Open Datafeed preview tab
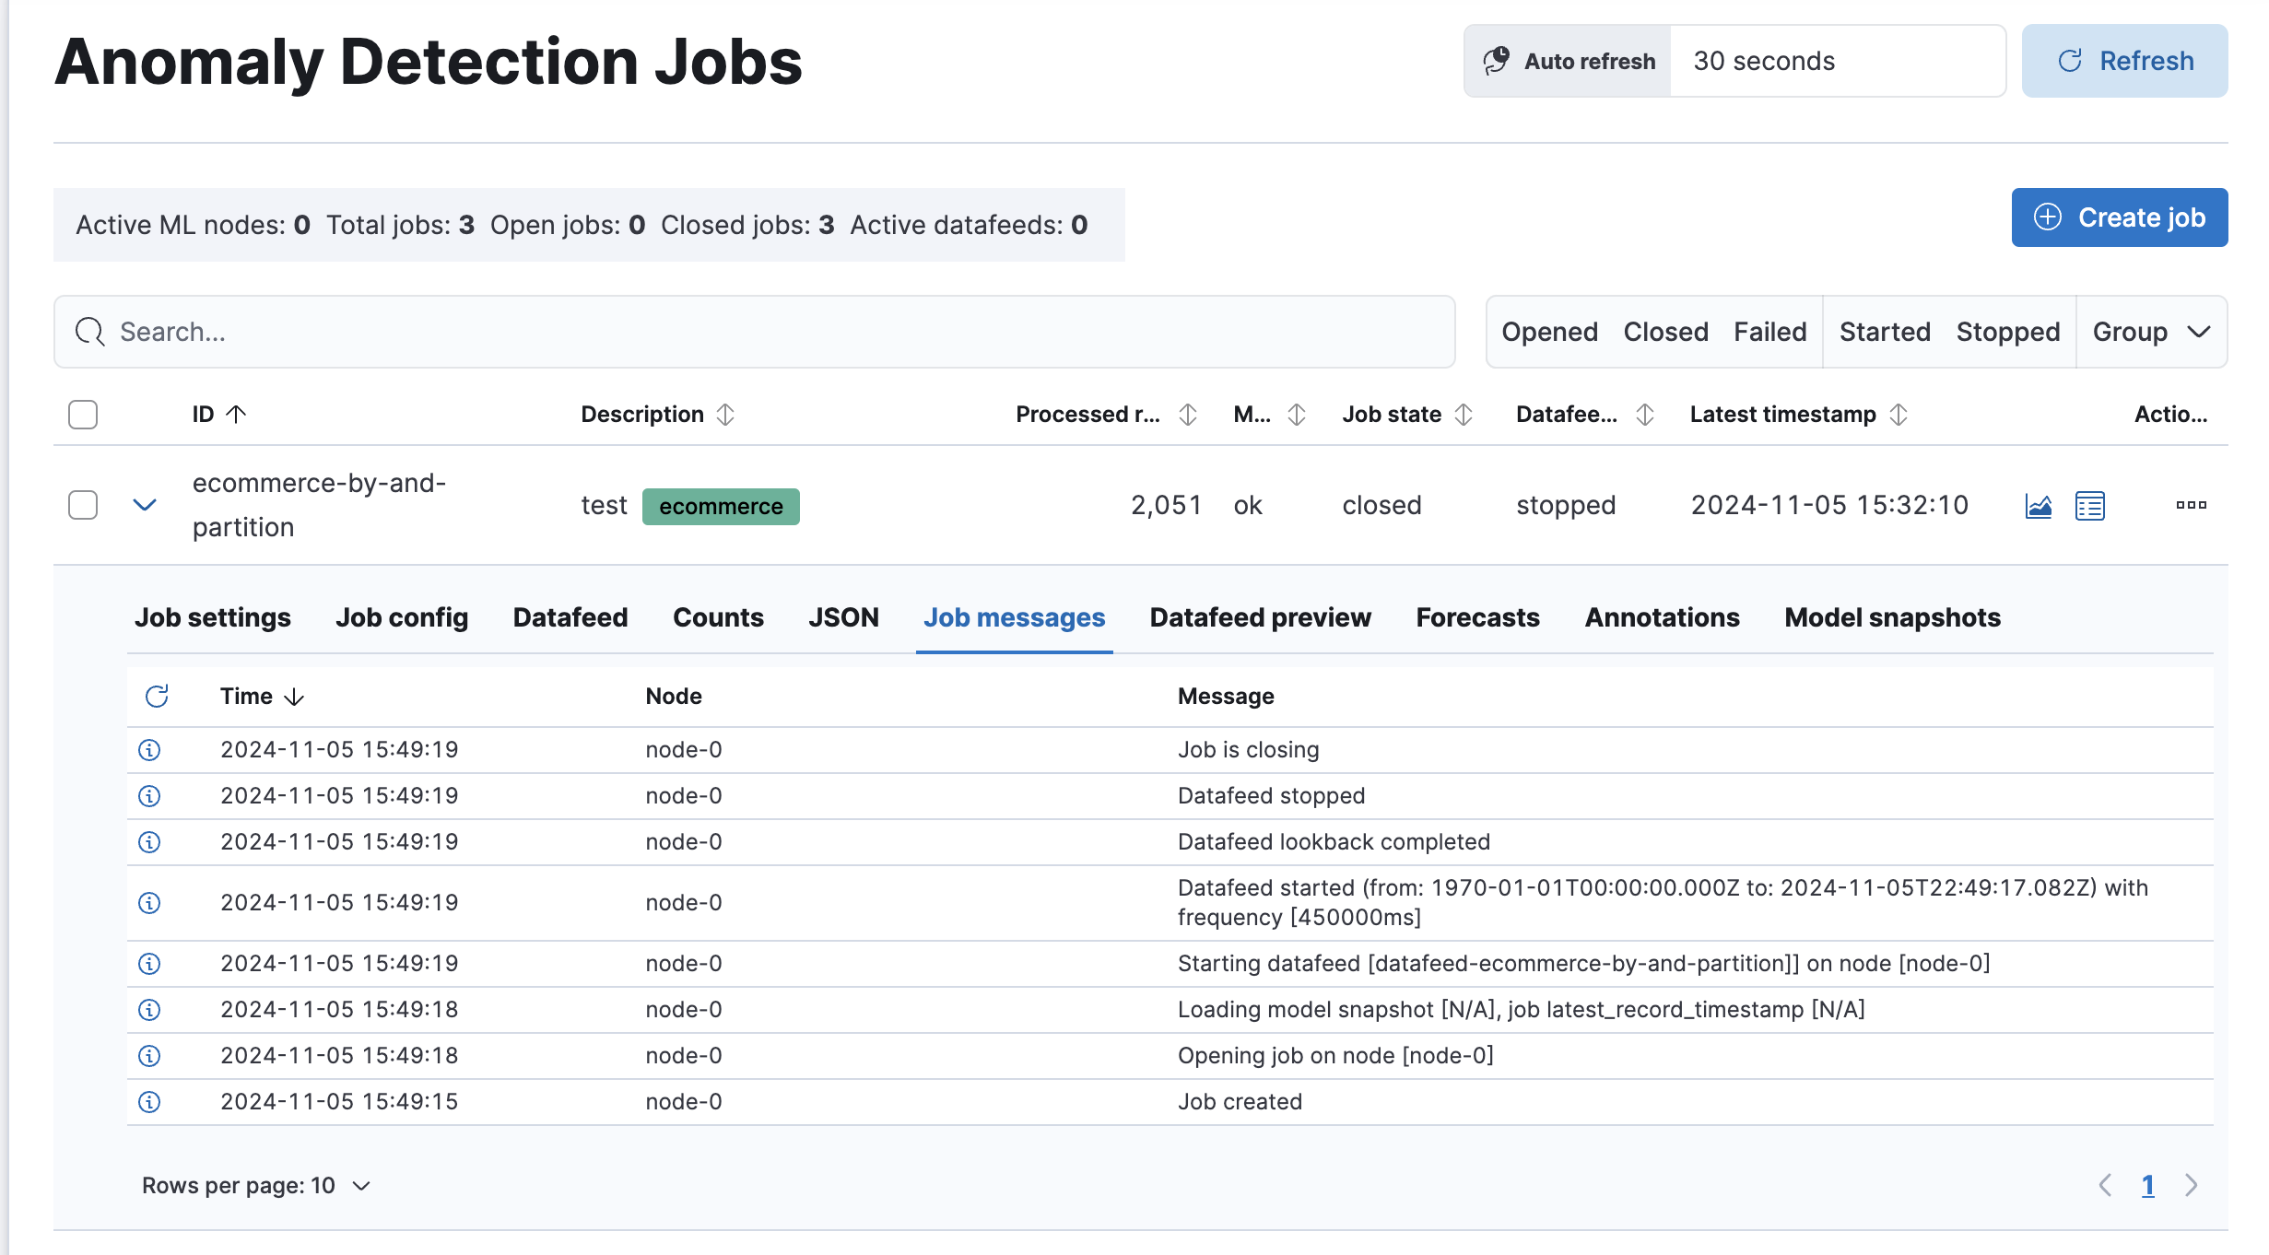This screenshot has height=1255, width=2269. pyautogui.click(x=1260, y=617)
